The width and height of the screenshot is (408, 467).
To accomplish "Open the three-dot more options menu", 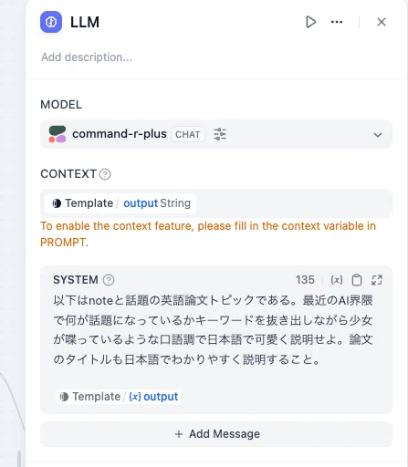I will point(337,22).
